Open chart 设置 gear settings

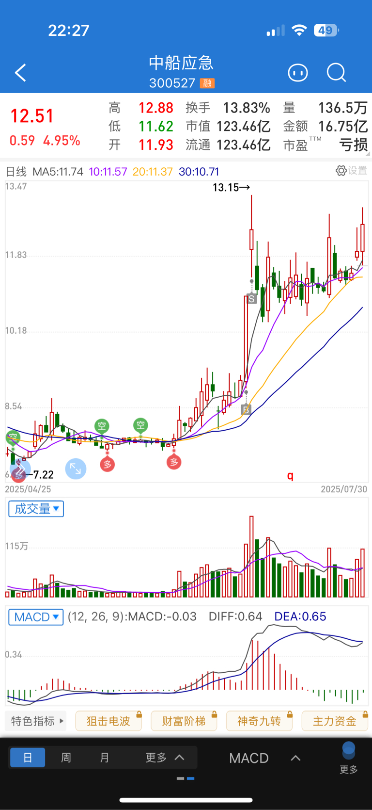352,171
